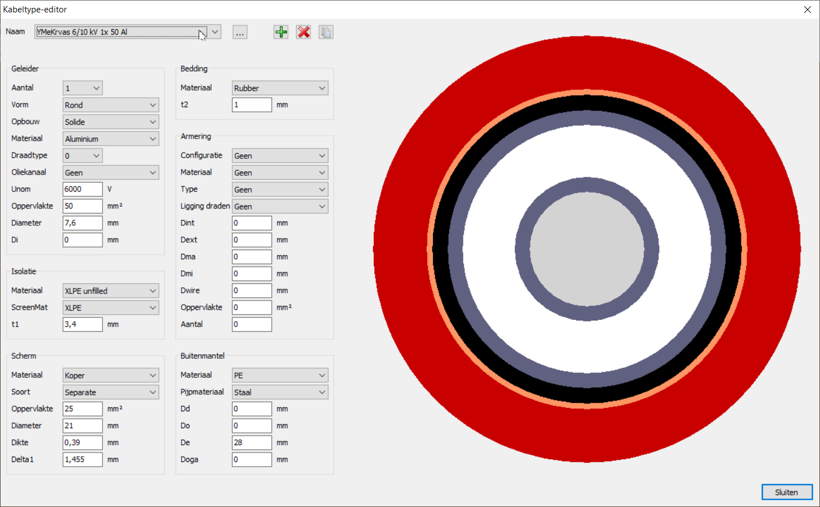Click the Scherm Delta1 input field

(x=82, y=460)
